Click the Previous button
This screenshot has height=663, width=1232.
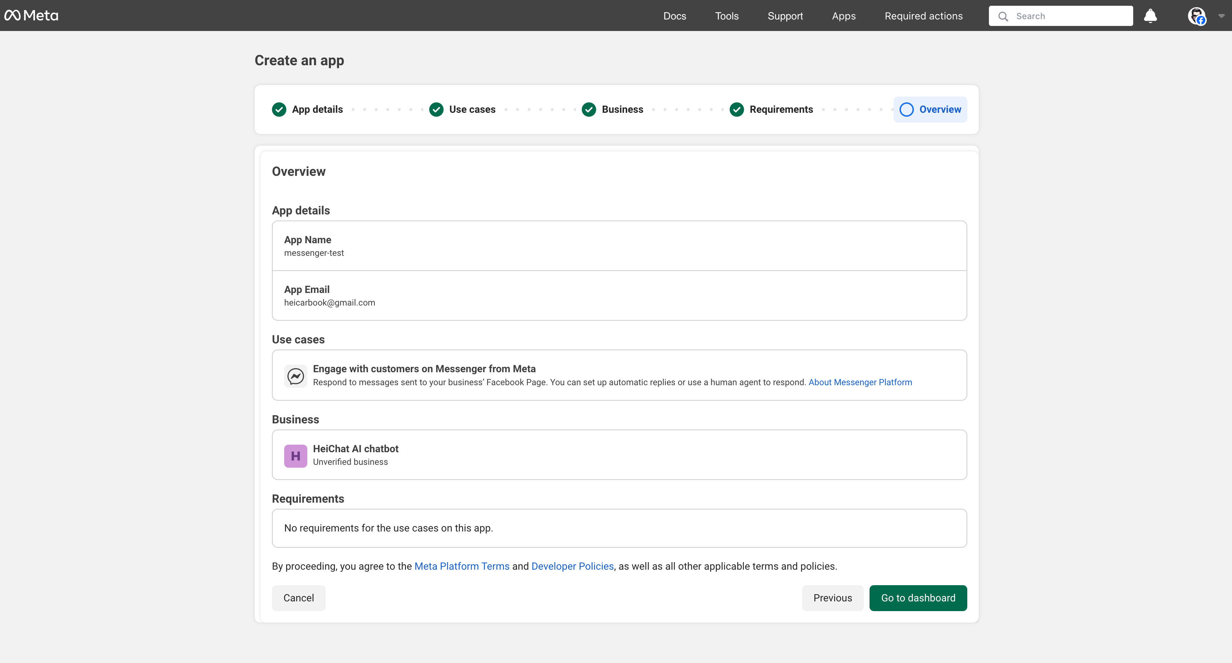click(832, 597)
